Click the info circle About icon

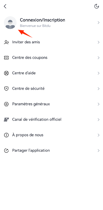click(6, 135)
